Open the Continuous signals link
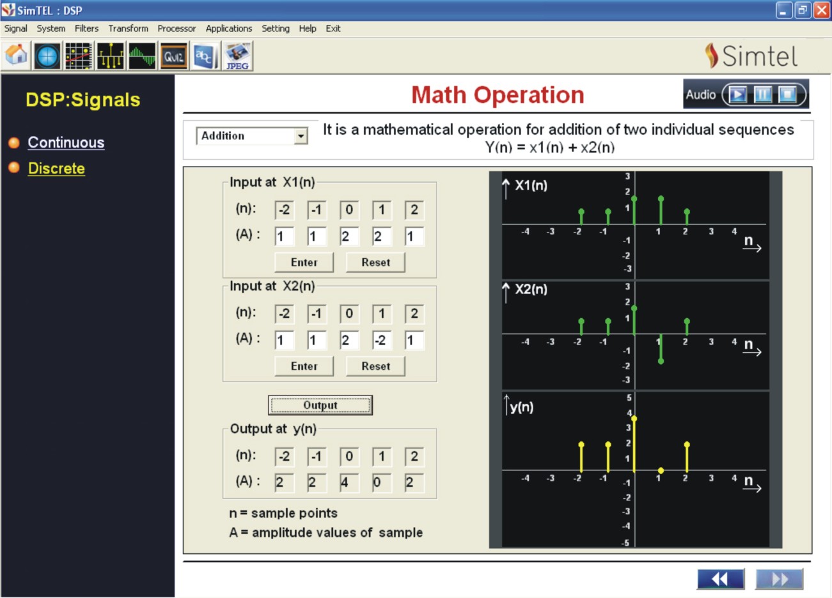832x598 pixels. [x=66, y=143]
